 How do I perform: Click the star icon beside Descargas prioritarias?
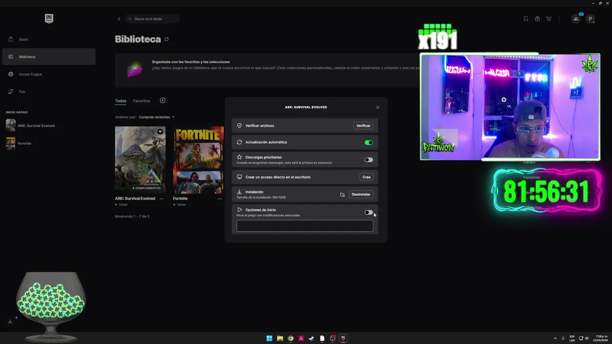pos(240,157)
